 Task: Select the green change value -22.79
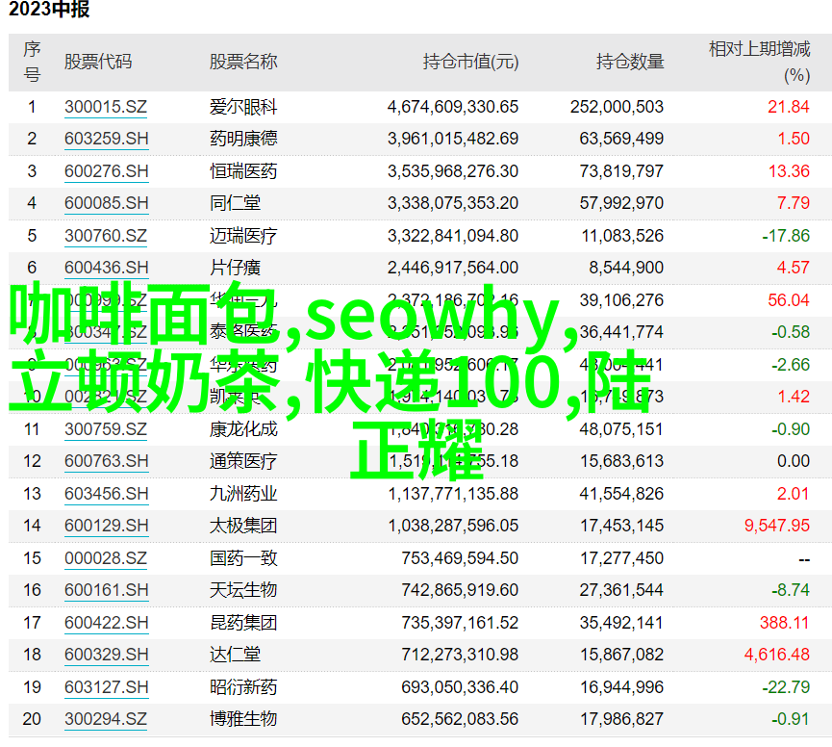click(786, 687)
